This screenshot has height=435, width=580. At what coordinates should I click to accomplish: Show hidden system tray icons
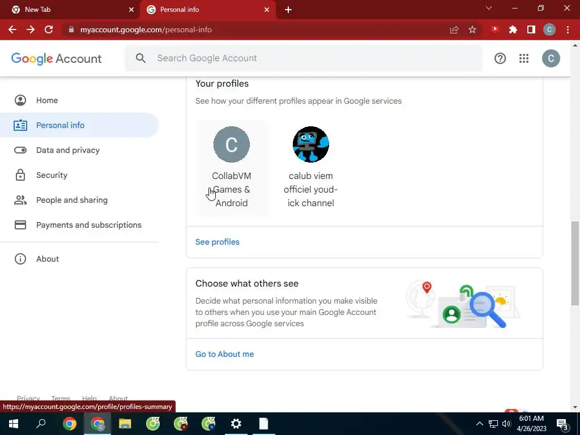point(479,424)
